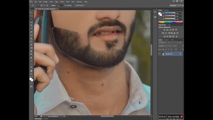213x120 pixels.
Task: Select the Blur tool
Action: pos(31,51)
